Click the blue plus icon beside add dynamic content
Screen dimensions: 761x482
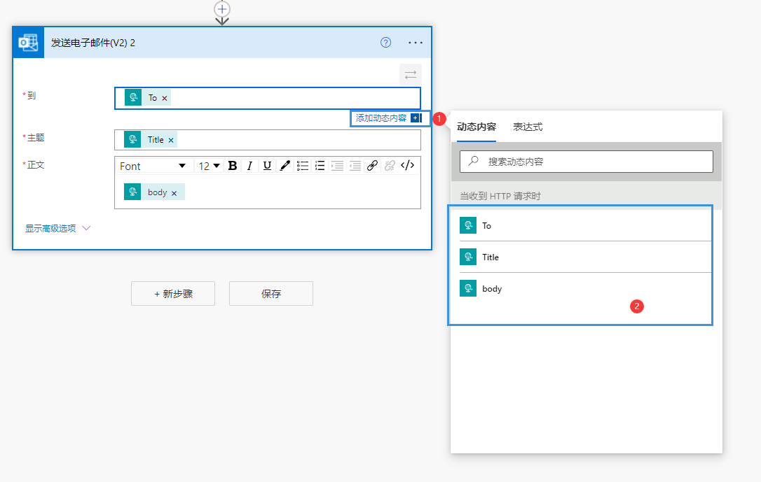pos(416,118)
